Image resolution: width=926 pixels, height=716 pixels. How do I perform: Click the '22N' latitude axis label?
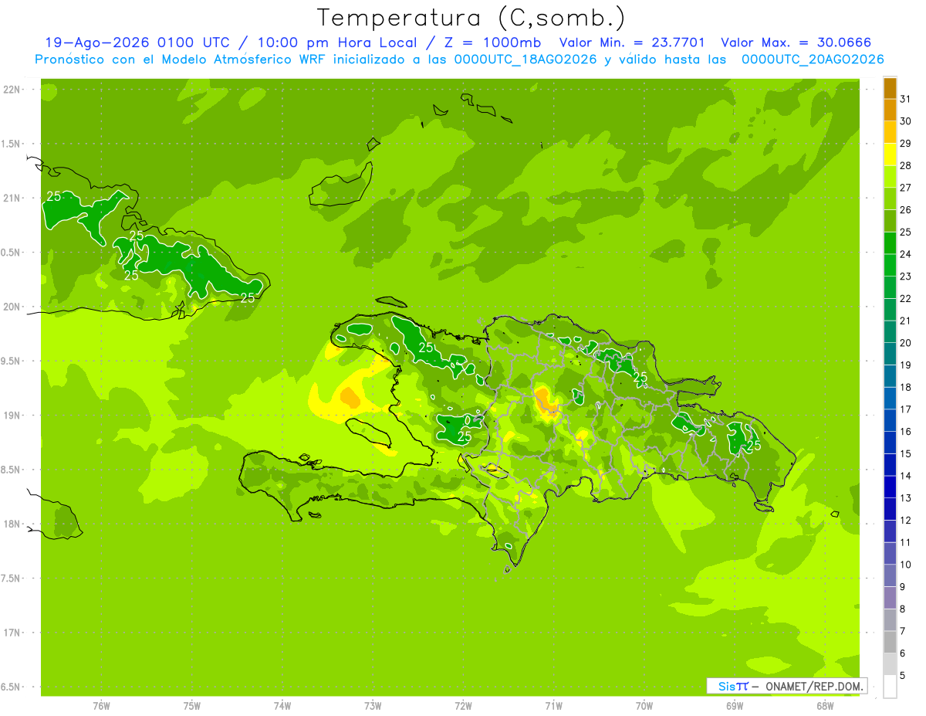pos(12,90)
